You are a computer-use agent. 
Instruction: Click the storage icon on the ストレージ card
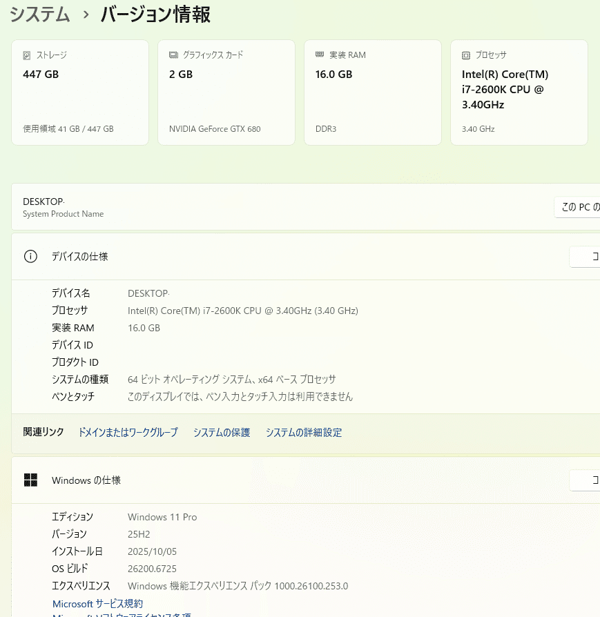[x=28, y=55]
